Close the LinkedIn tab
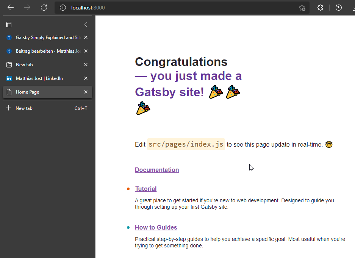 click(x=86, y=78)
